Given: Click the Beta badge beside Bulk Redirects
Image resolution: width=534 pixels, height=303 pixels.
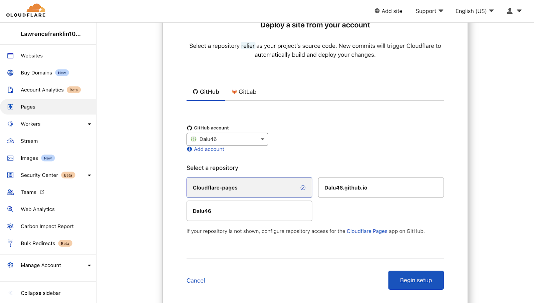Looking at the screenshot, I should (65, 243).
